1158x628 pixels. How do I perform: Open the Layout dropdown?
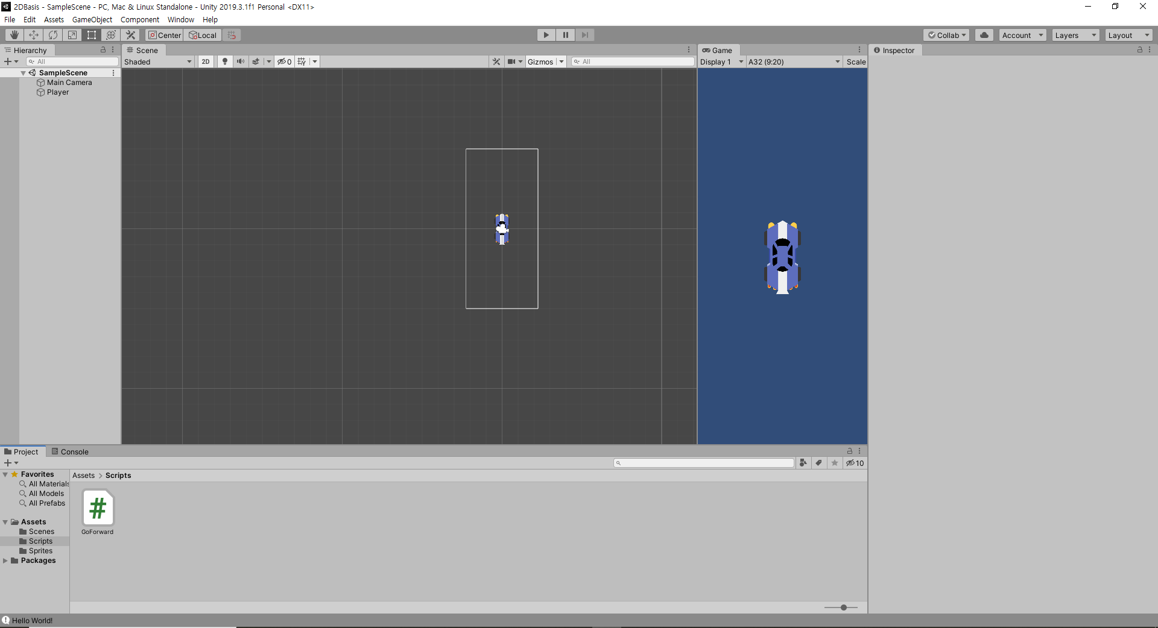[1128, 35]
